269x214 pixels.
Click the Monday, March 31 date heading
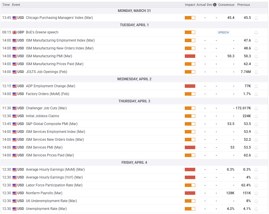[134, 11]
